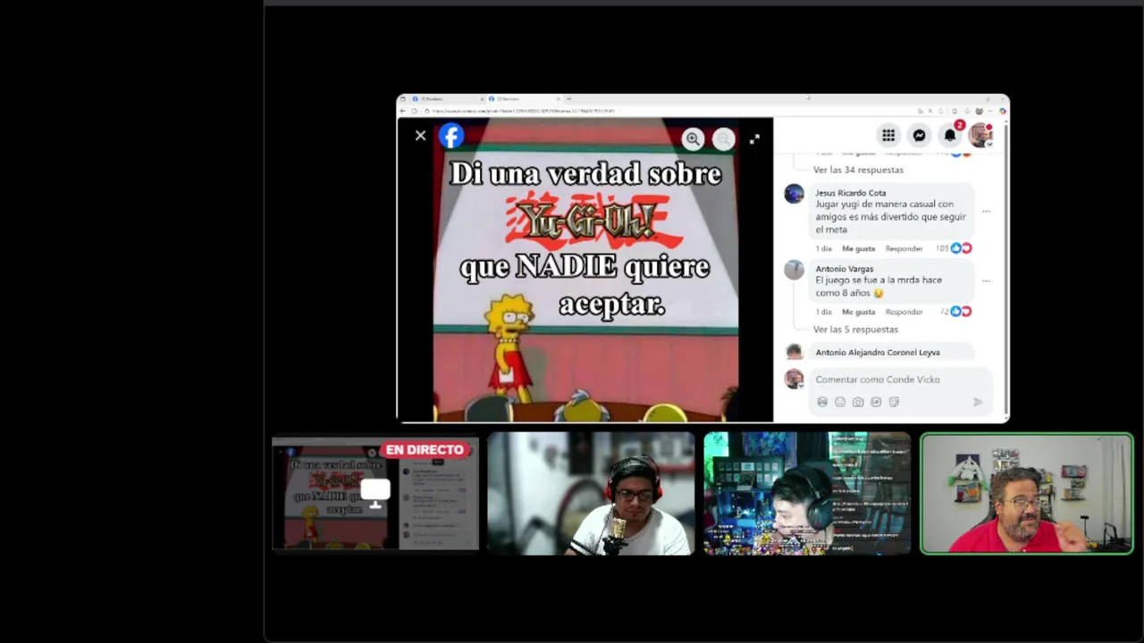Switch the commenting identity avatar
This screenshot has width=1144, height=643.
click(794, 379)
